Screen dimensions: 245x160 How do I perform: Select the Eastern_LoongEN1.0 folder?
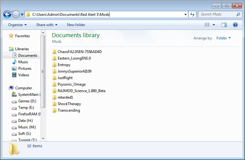point(74,58)
